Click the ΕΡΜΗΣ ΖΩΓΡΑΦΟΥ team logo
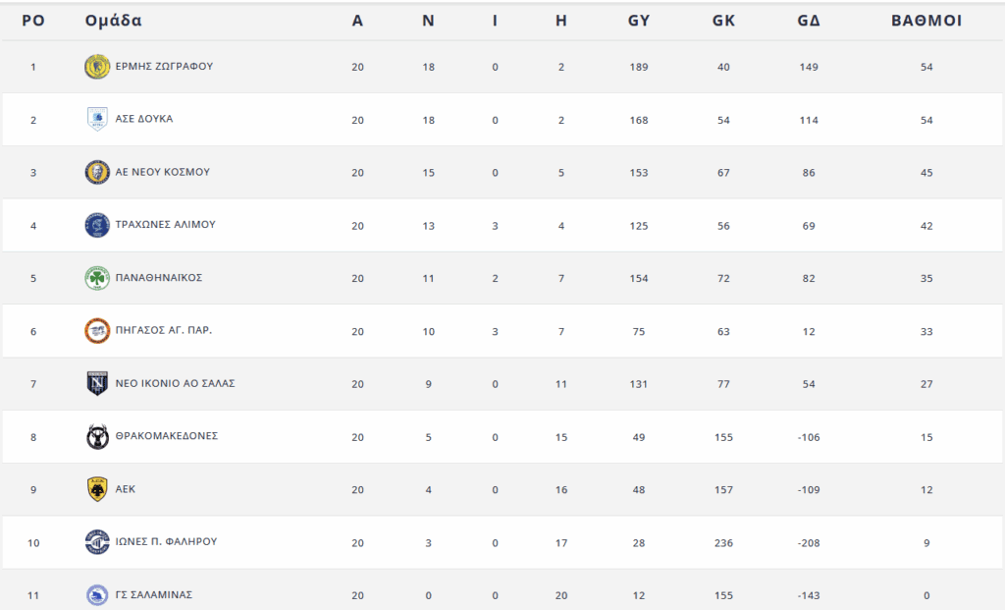This screenshot has width=1005, height=610. click(x=97, y=67)
